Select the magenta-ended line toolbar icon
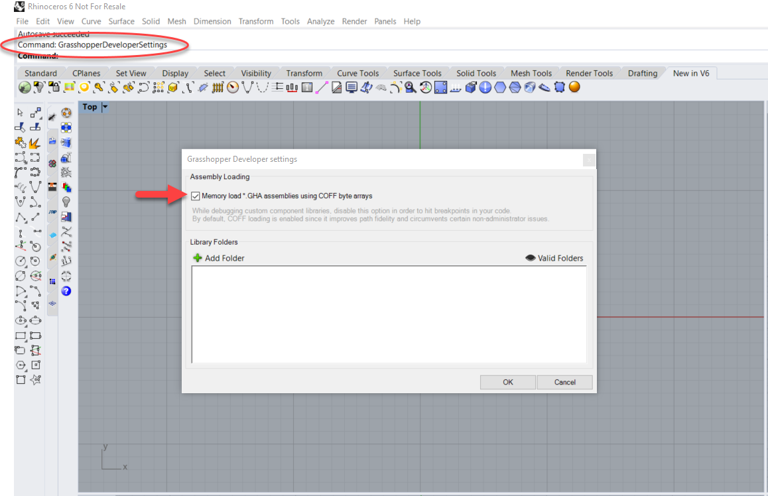The image size is (768, 496). [x=322, y=88]
